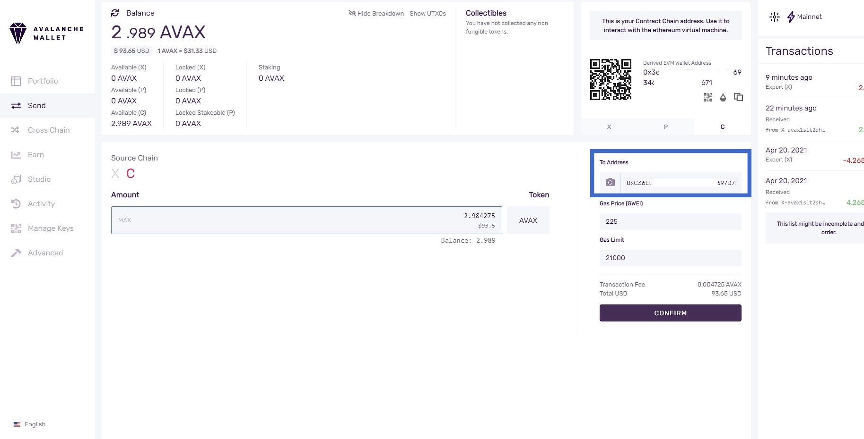
Task: Select X as the source chain
Action: pos(115,174)
